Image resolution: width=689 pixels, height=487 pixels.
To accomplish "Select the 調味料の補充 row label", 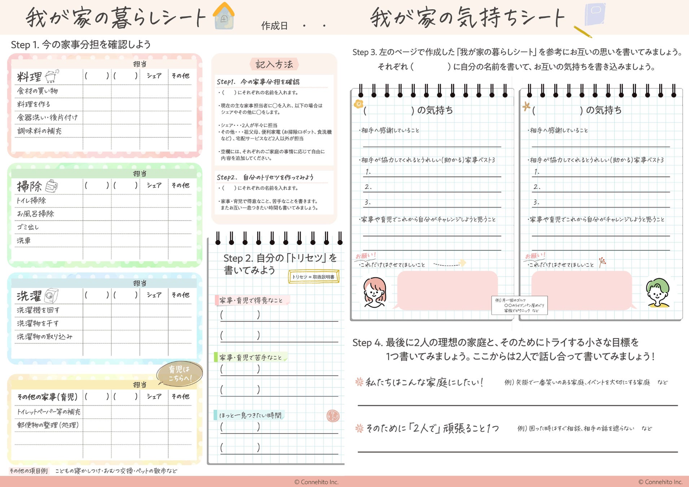I will point(39,131).
